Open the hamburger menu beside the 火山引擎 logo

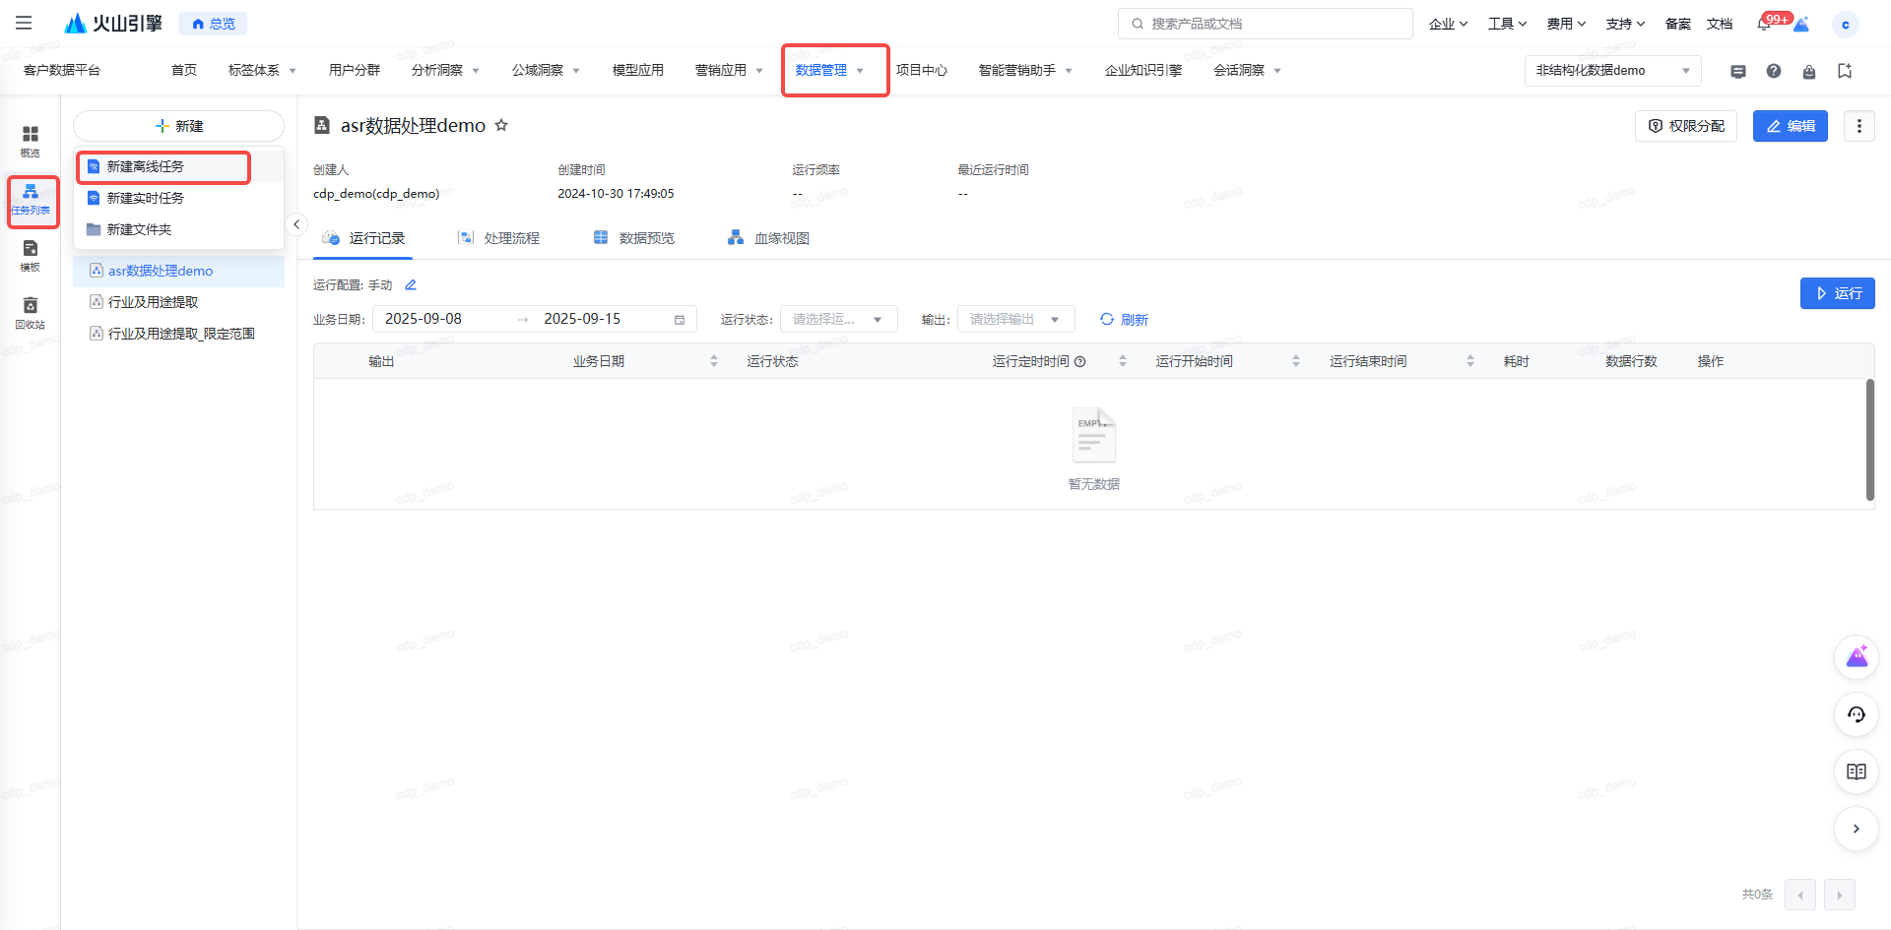(x=24, y=23)
